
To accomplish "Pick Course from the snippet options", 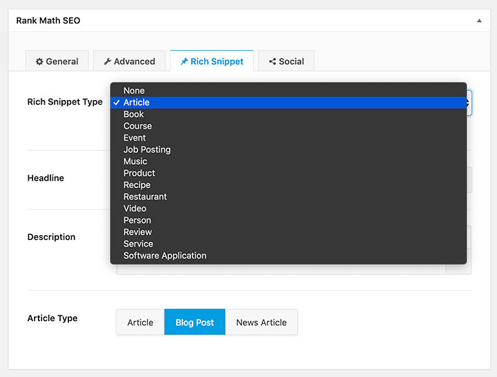I will point(137,126).
